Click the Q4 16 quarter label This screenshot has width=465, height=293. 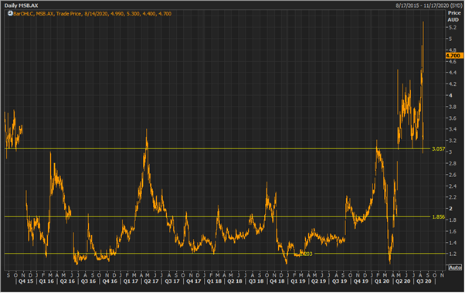point(110,281)
